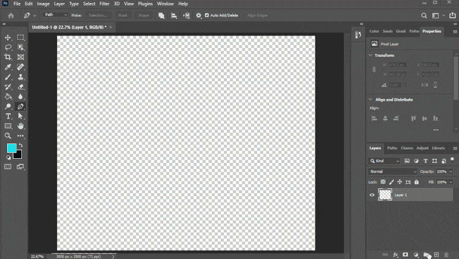
Task: Select the Zoom tool
Action: 8,136
